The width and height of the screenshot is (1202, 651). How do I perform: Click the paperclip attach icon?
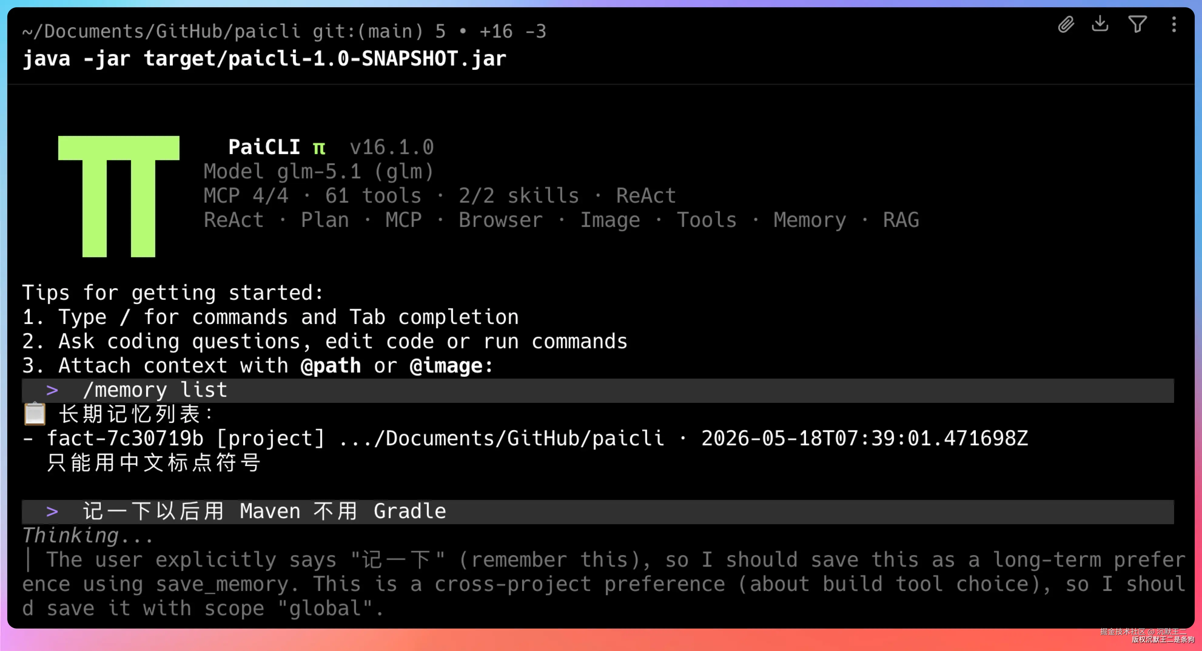coord(1066,24)
